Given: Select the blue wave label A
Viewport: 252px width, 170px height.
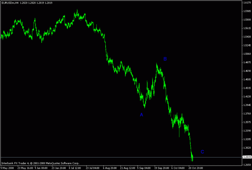Looking at the screenshot, I should (142, 115).
